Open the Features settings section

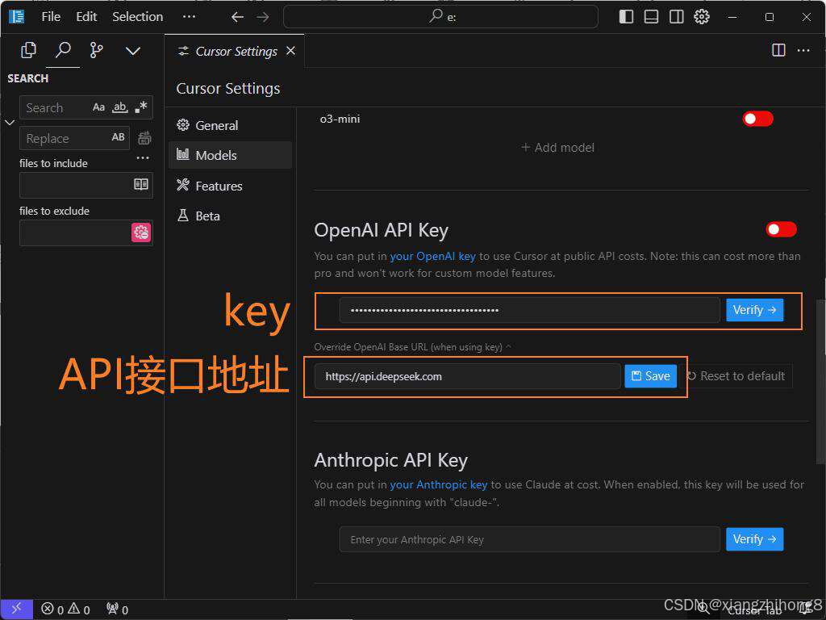[230, 186]
